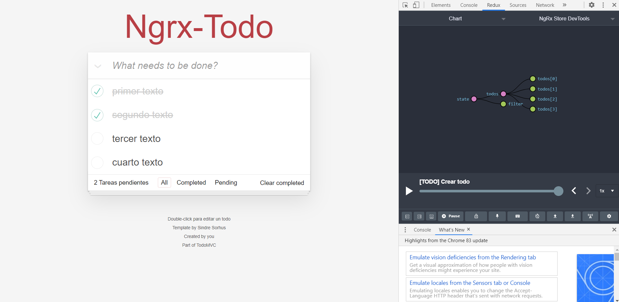Screen dimensions: 619x302
Task: Open Chrome DevTools settings gear
Action: 592,5
